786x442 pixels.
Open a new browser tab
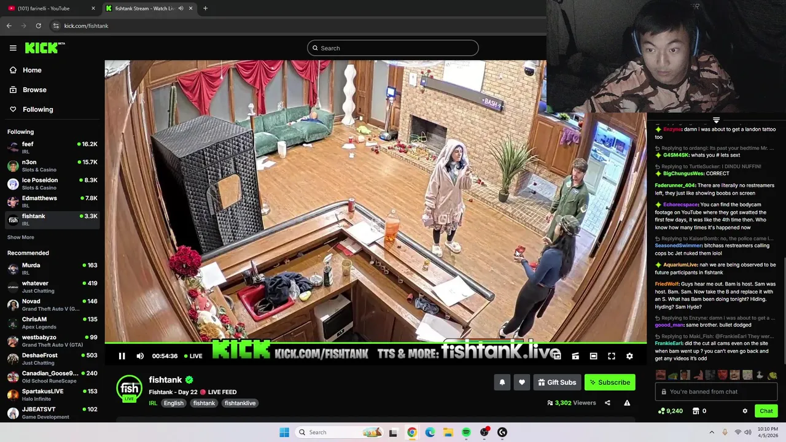coord(205,8)
